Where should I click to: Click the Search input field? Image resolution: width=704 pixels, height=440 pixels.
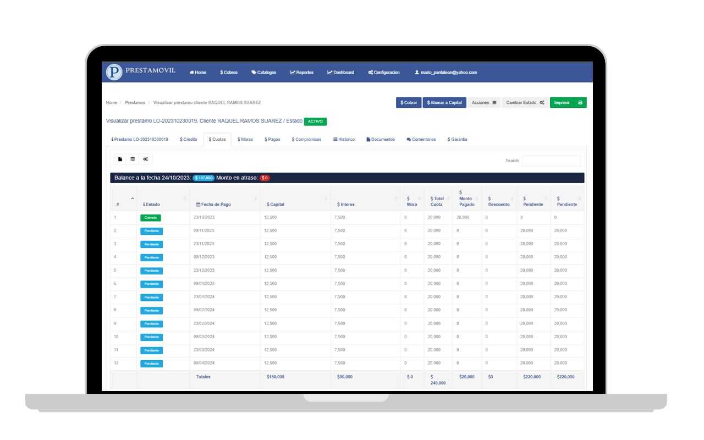551,161
